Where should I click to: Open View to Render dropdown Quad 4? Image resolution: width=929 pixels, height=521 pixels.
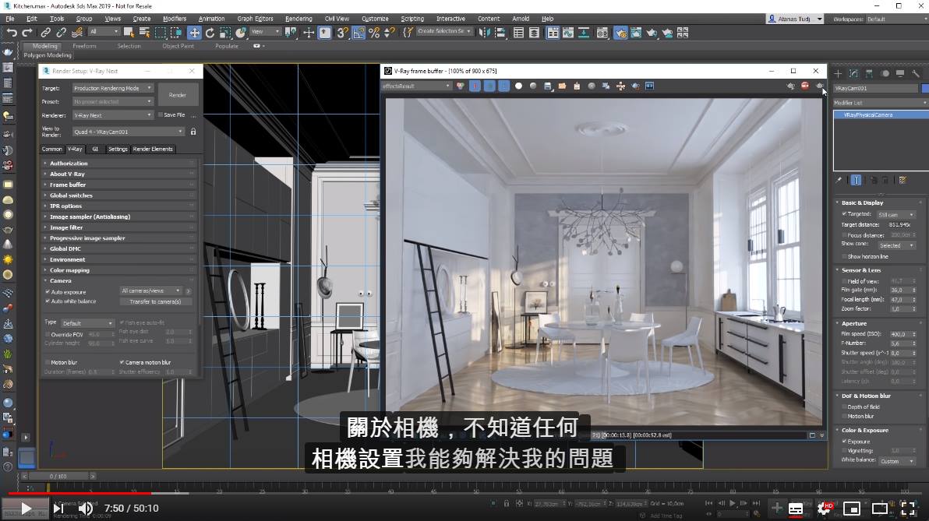pos(129,132)
